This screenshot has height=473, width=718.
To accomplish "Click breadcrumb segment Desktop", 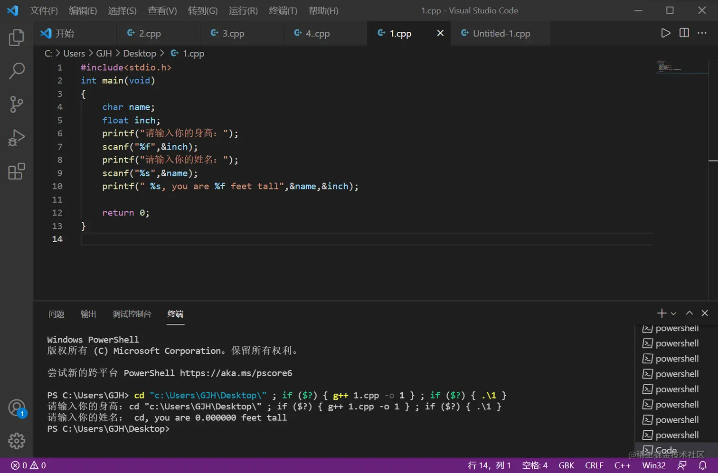I will click(140, 54).
